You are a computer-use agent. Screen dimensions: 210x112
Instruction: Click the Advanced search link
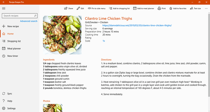pos(29,21)
